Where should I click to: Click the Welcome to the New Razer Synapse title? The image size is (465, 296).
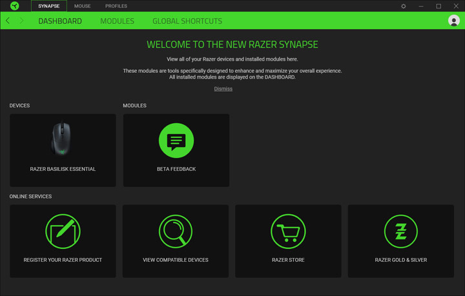tap(232, 44)
